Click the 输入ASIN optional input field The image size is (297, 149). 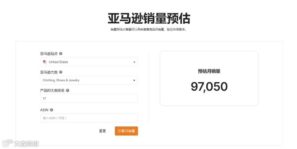coord(89,118)
